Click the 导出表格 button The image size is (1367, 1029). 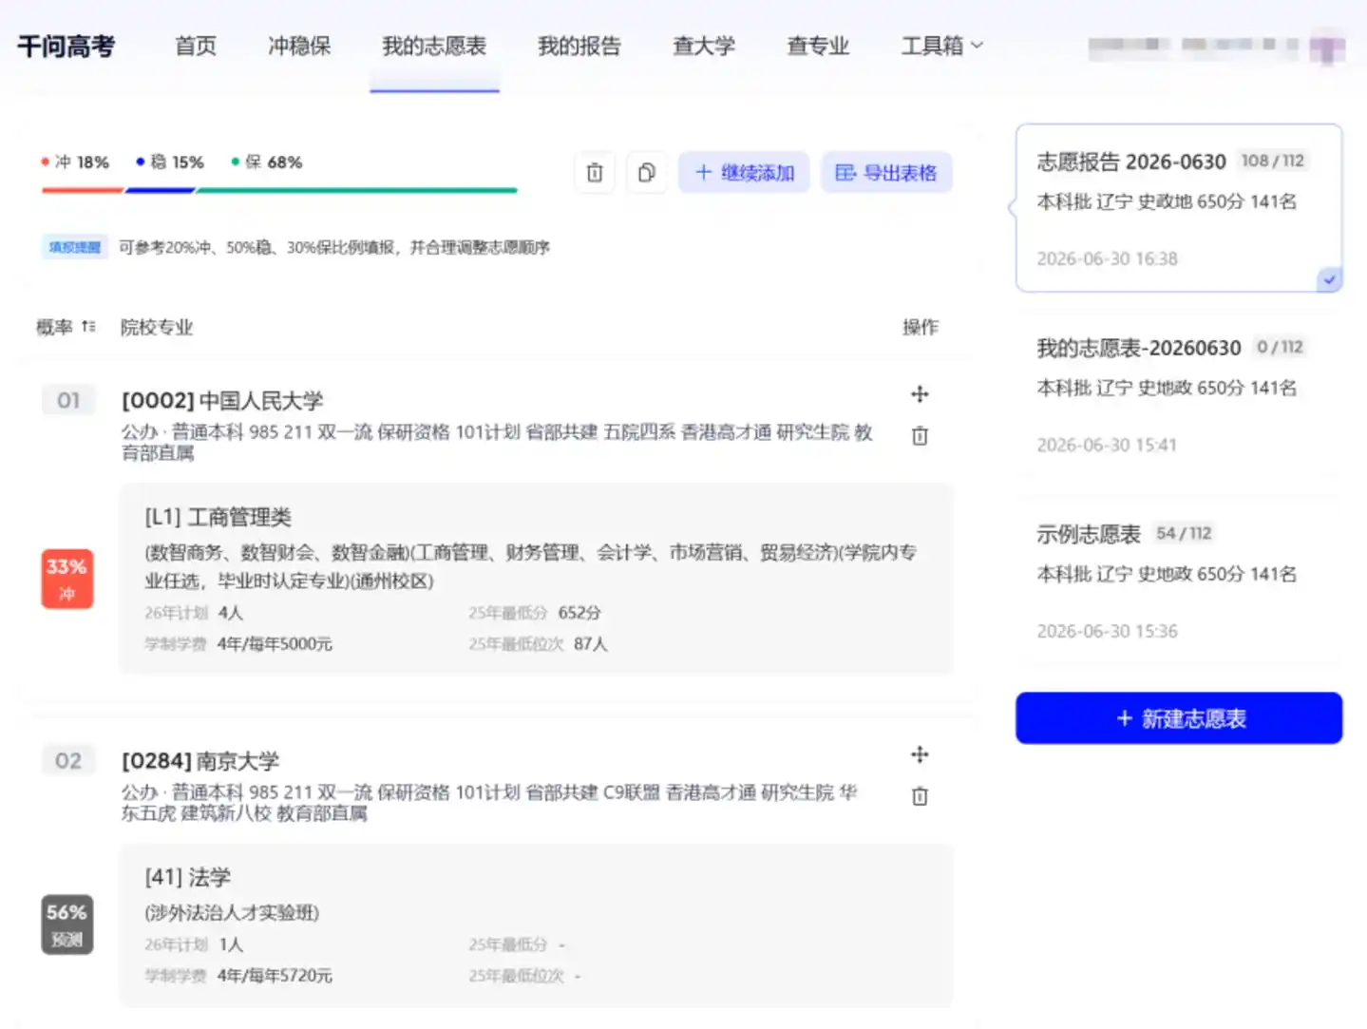click(886, 172)
